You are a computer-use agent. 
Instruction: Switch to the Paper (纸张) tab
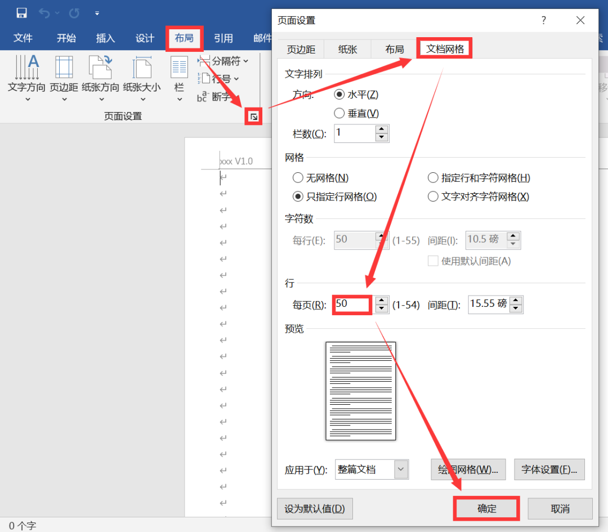[347, 49]
